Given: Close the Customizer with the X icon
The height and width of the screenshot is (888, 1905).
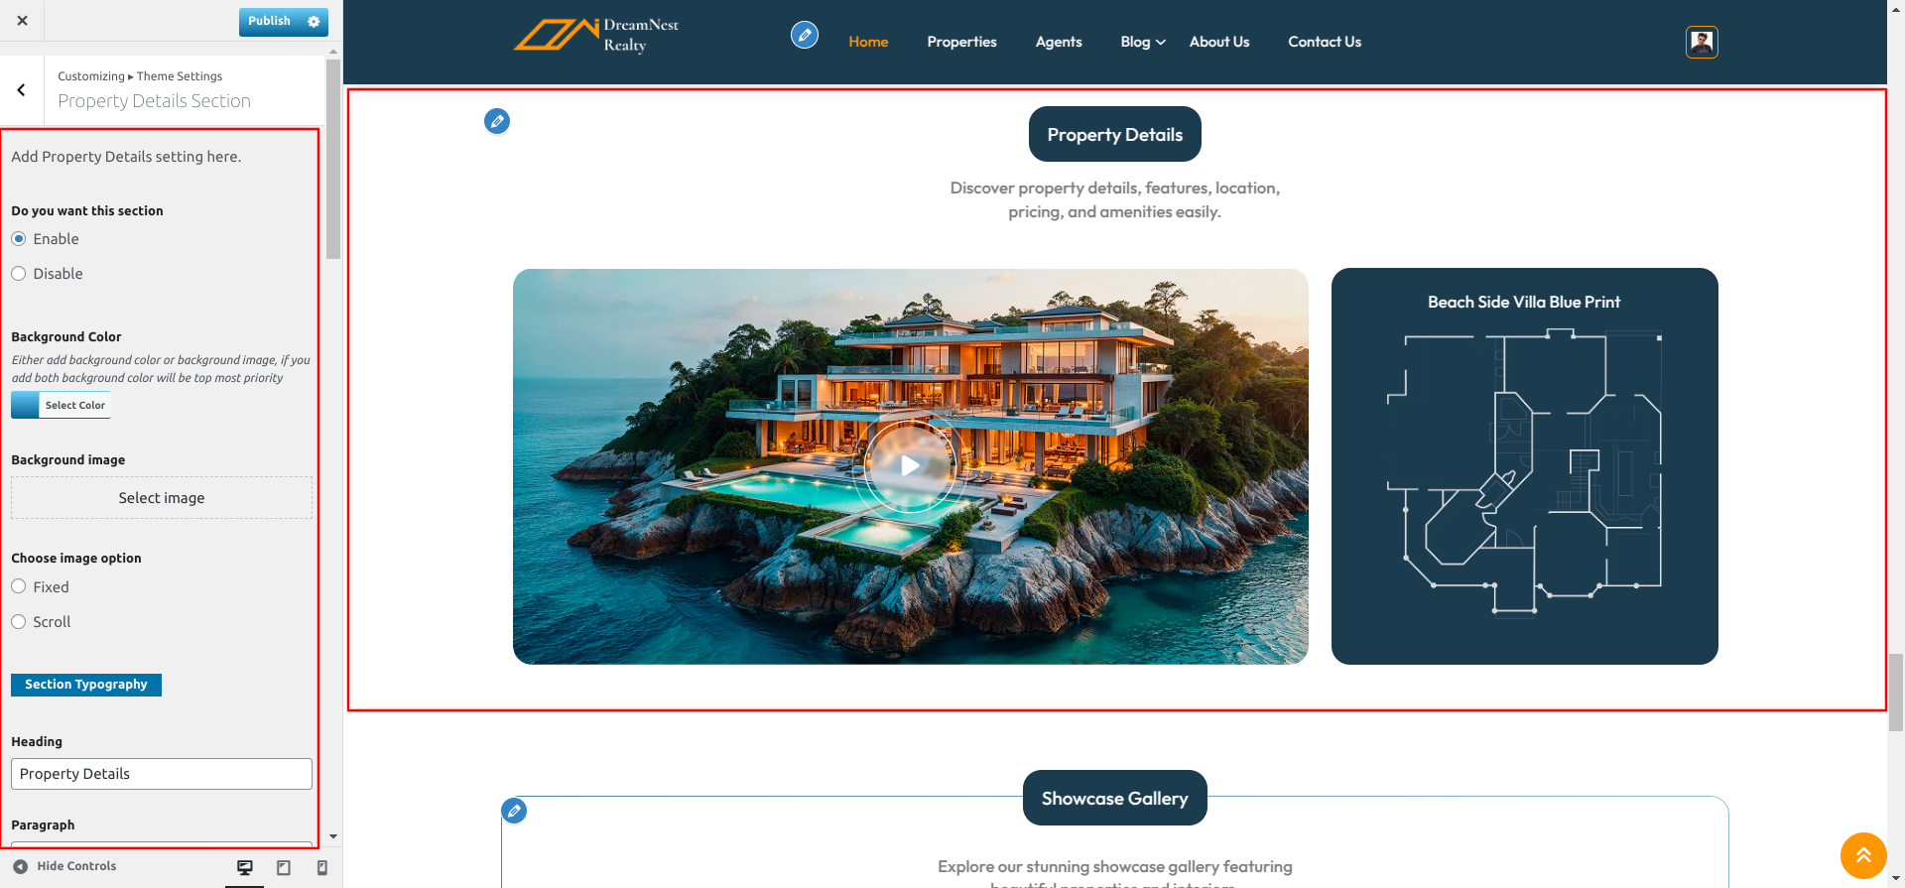Looking at the screenshot, I should click(x=22, y=20).
